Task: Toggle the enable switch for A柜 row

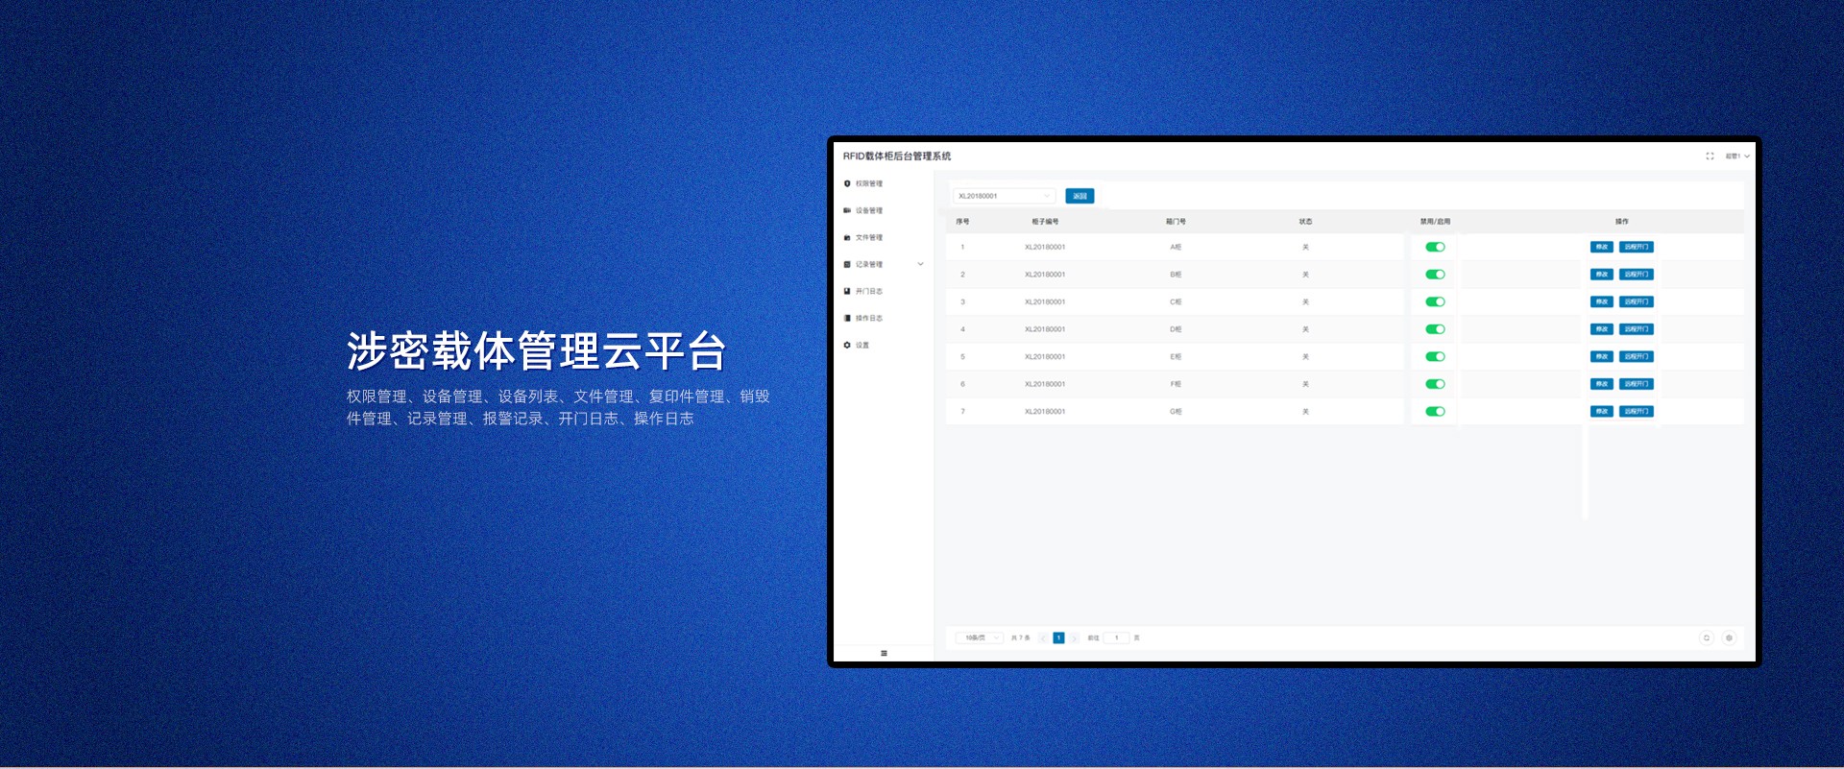Action: pos(1435,247)
